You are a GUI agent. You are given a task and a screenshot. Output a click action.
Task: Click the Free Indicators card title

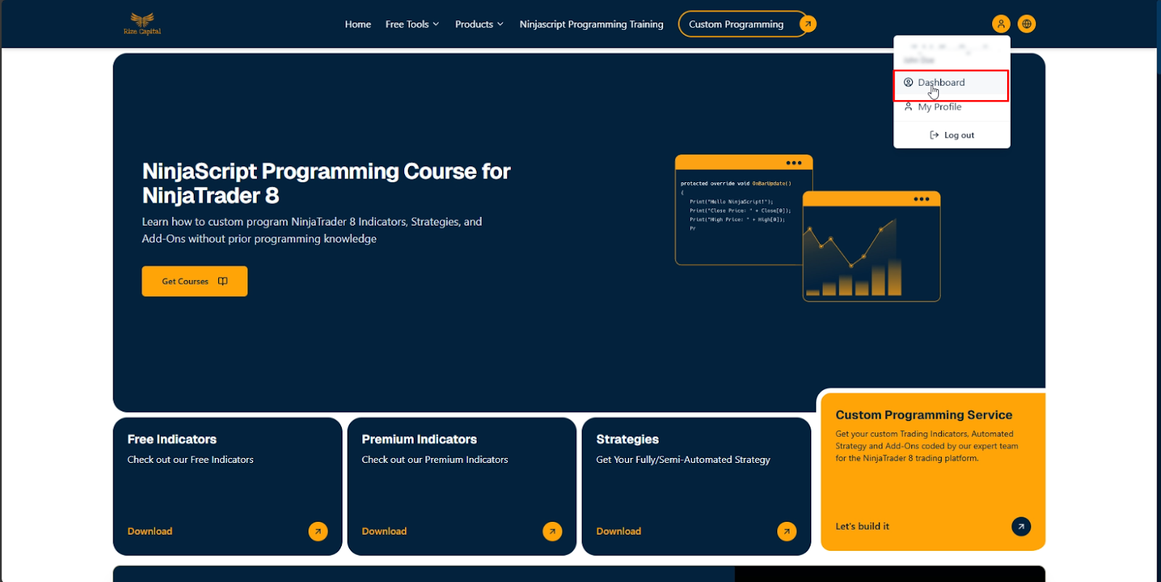(x=172, y=439)
